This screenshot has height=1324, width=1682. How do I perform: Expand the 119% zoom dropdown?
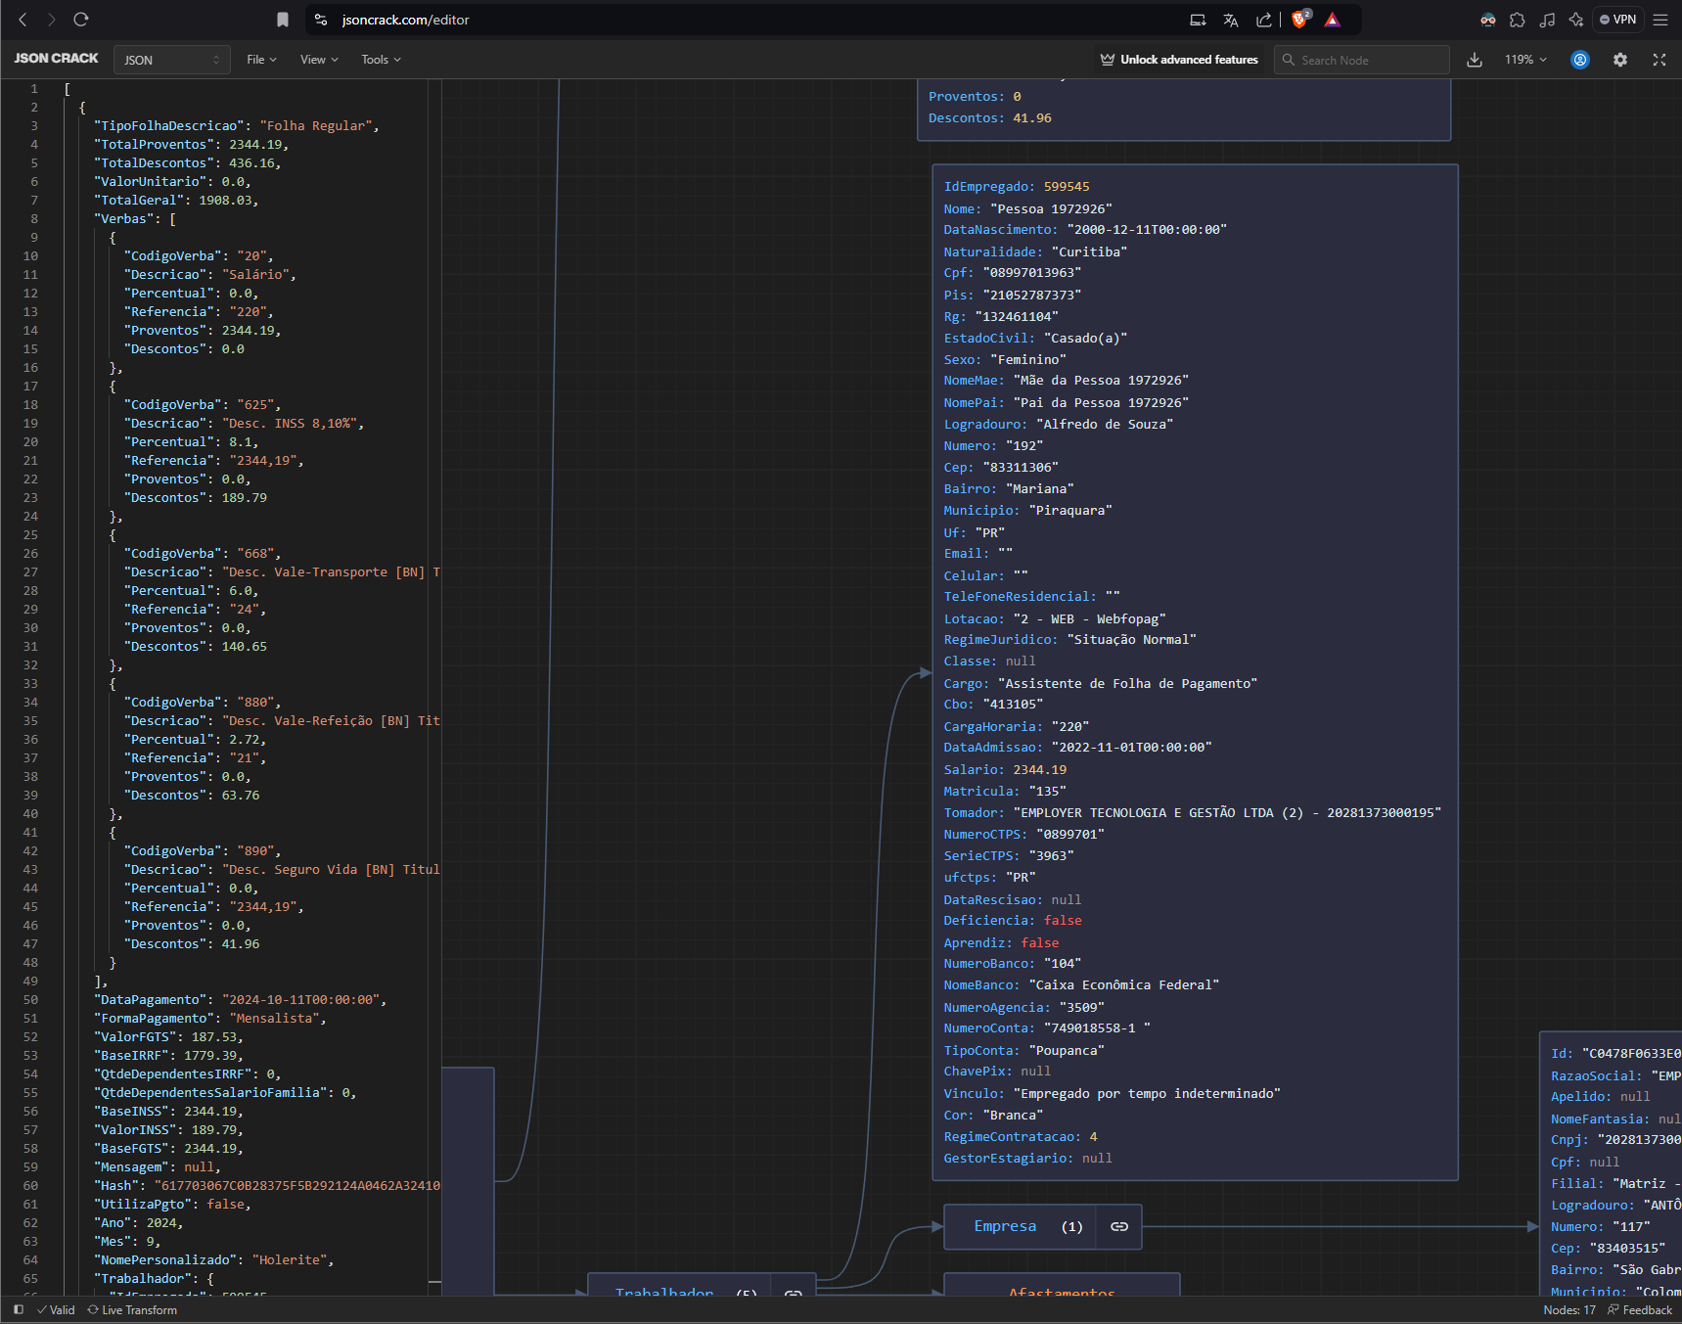click(x=1525, y=60)
